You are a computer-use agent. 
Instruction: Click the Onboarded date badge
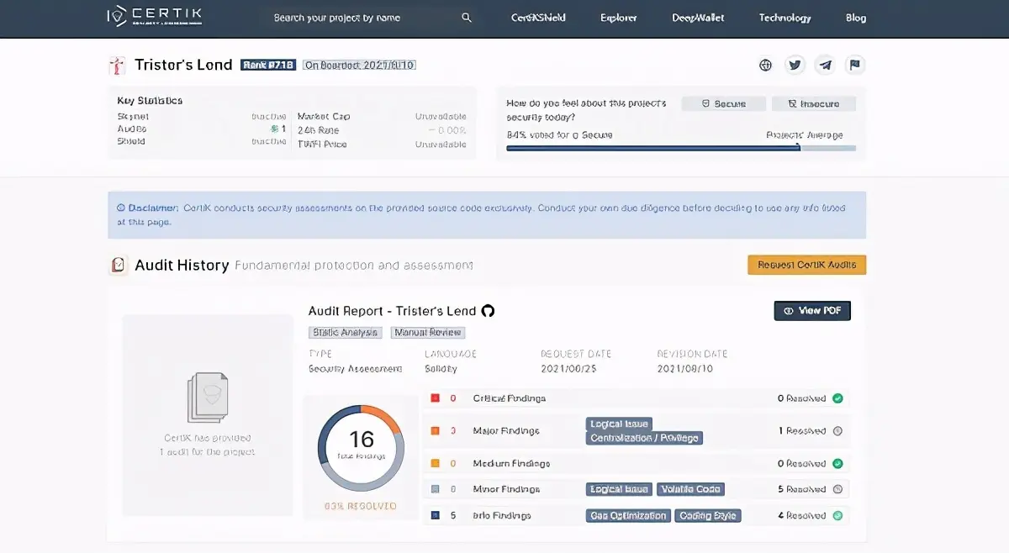[359, 65]
